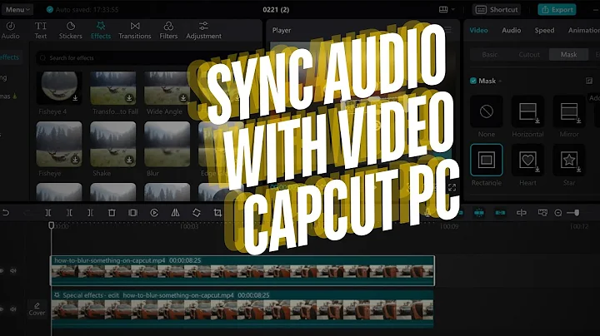This screenshot has height=336, width=600.
Task: Mute the lower video track
Action: tap(13, 309)
